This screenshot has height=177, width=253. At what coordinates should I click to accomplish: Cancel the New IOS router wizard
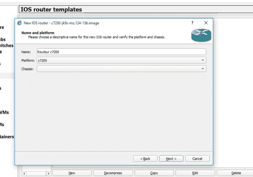pos(197,159)
